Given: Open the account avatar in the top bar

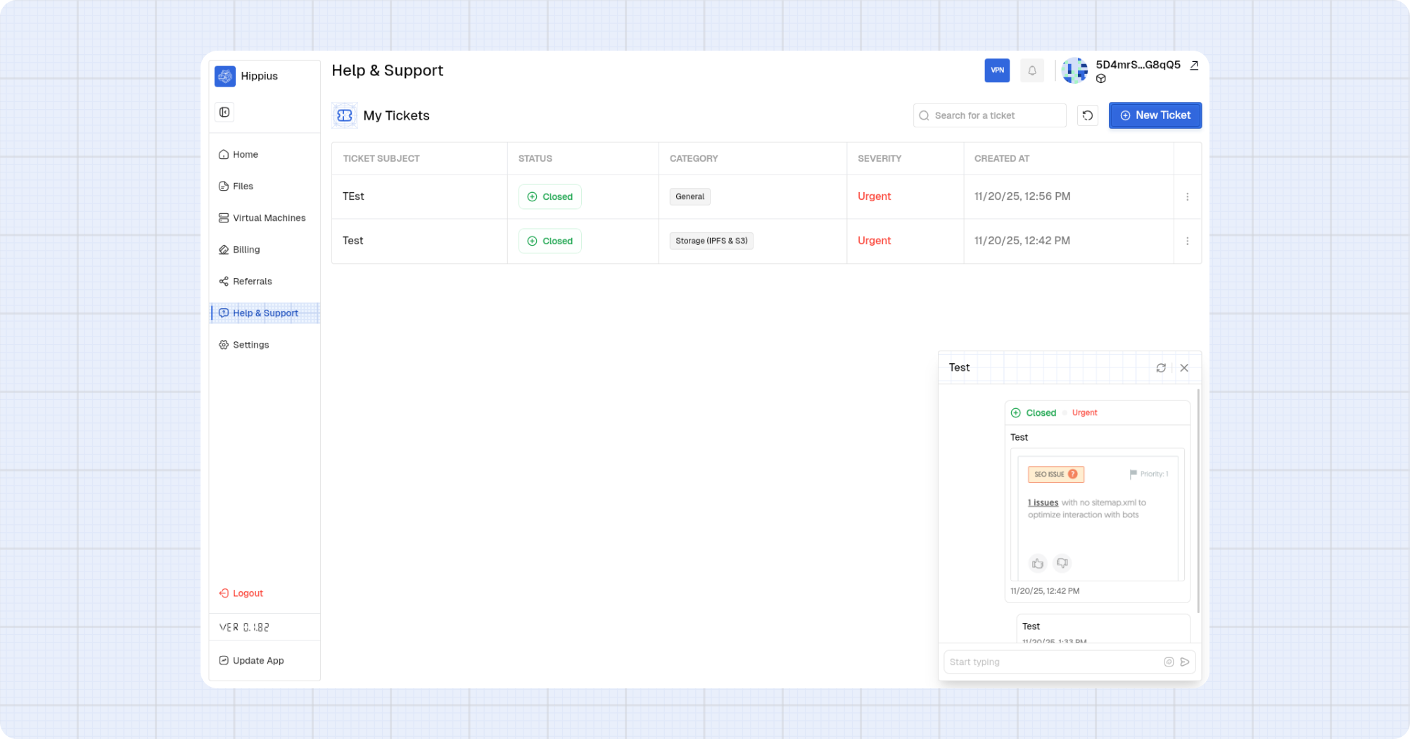Looking at the screenshot, I should tap(1074, 70).
